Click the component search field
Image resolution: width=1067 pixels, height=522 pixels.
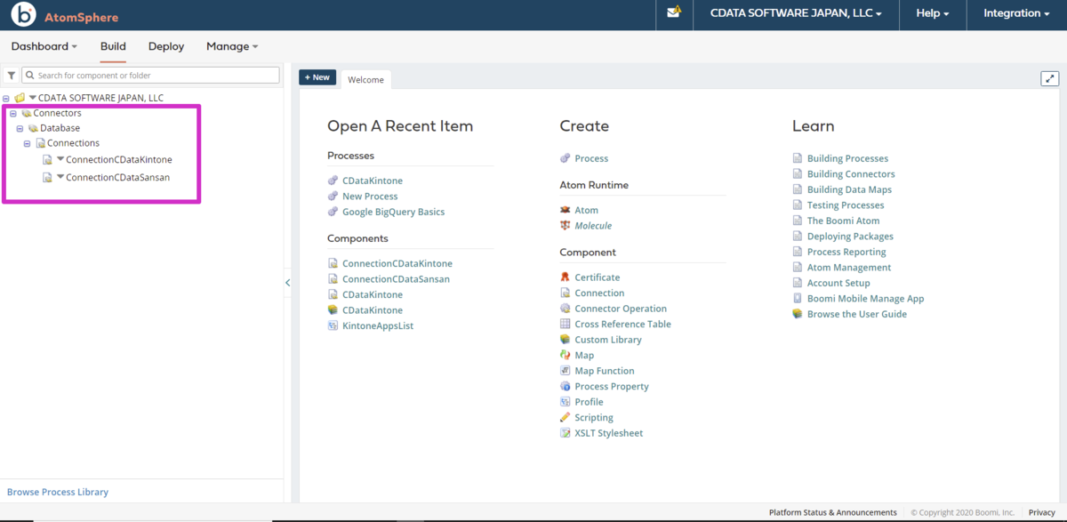coord(150,76)
